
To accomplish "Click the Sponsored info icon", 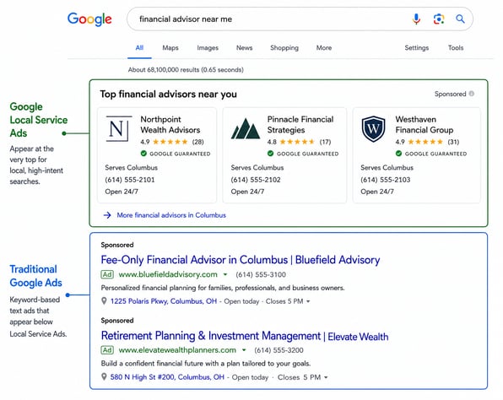I will [471, 94].
